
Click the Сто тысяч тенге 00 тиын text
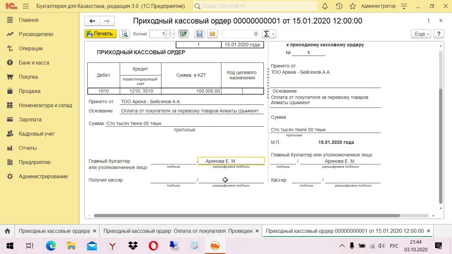[133, 123]
